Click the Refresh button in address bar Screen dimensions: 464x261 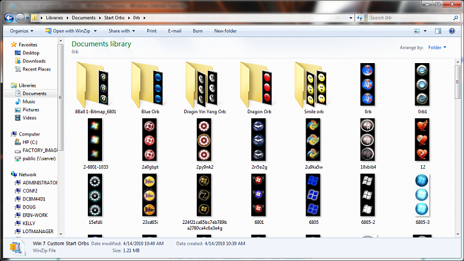[x=359, y=18]
